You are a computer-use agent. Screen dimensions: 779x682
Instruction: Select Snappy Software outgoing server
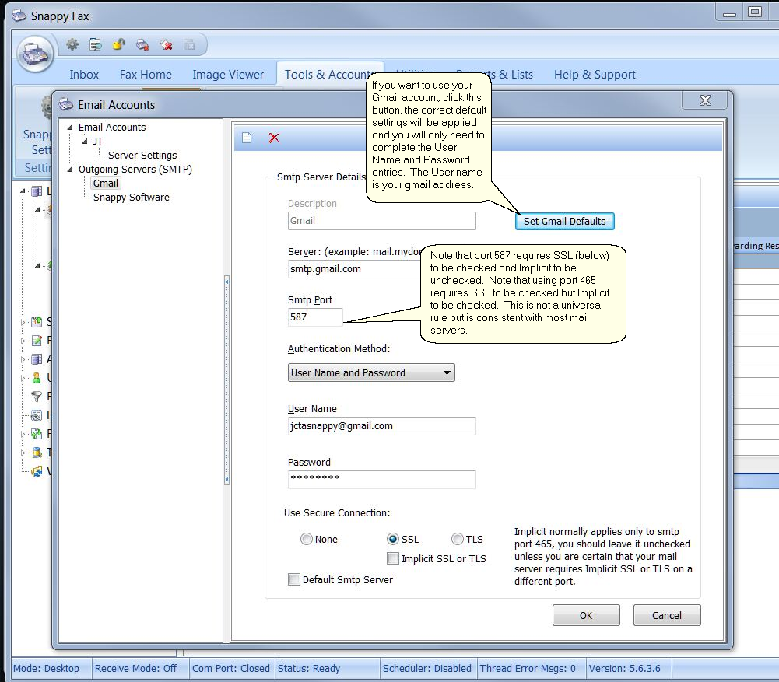[132, 197]
